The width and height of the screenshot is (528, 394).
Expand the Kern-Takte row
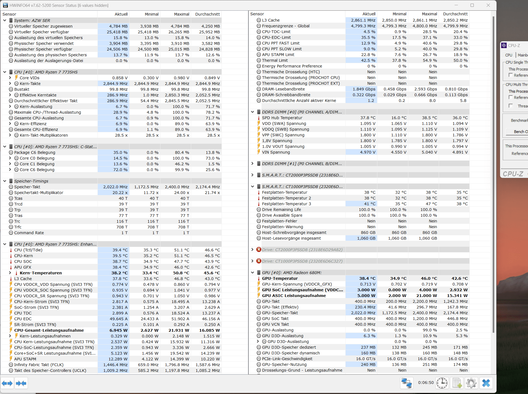[x=10, y=84]
